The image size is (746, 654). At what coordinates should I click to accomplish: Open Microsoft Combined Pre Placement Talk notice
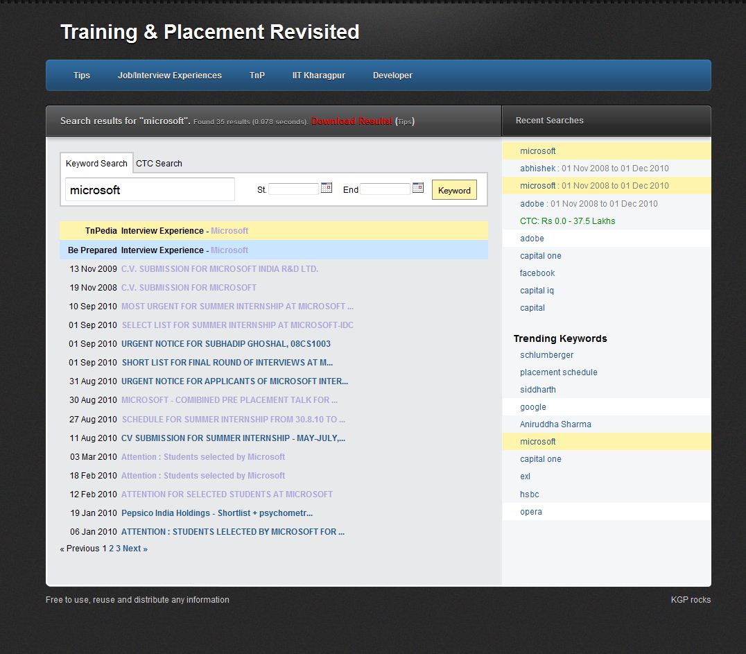tap(229, 400)
